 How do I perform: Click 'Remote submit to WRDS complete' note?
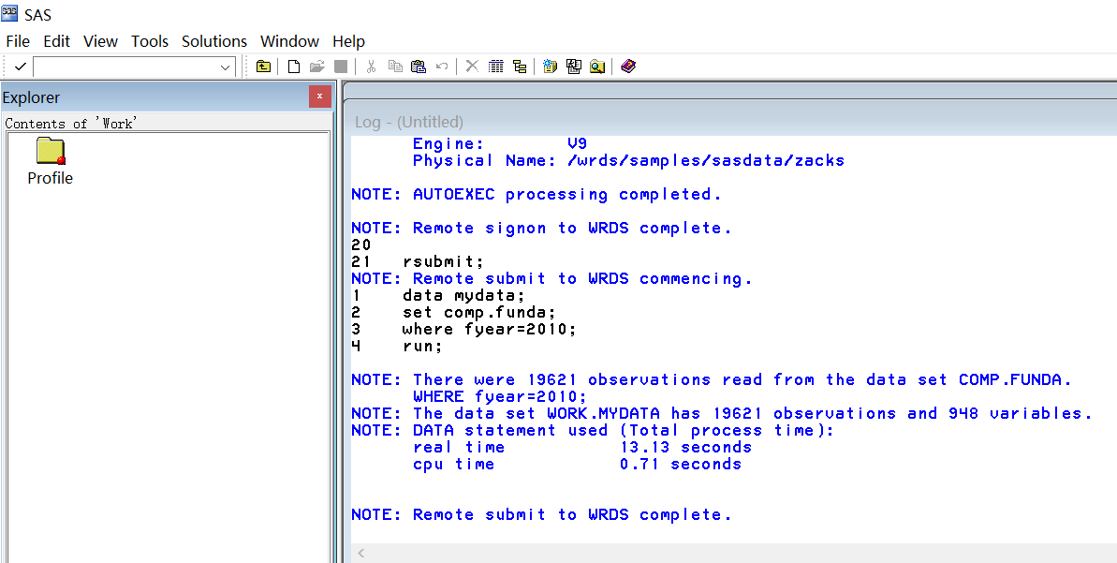coord(541,514)
